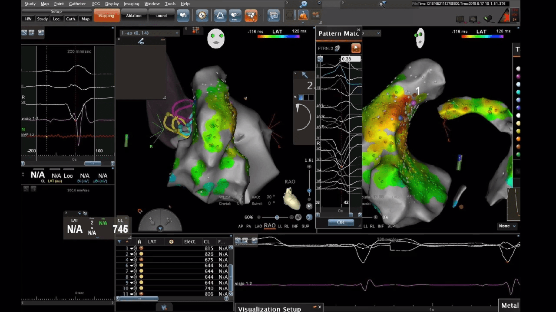Image resolution: width=556 pixels, height=312 pixels.
Task: Select the magenta tag sphere in the right palette
Action: pos(518,77)
